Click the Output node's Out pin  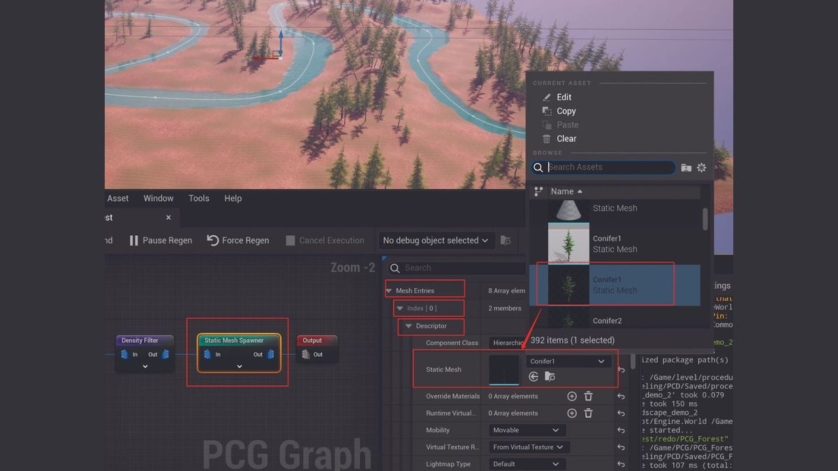click(x=306, y=354)
